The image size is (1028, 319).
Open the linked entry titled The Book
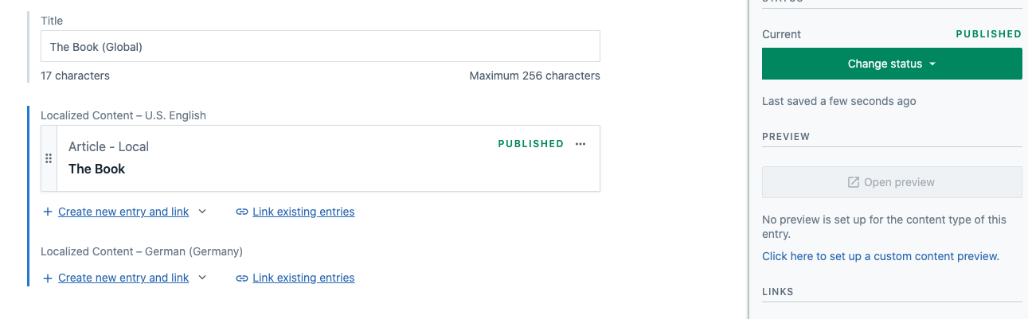pyautogui.click(x=97, y=169)
